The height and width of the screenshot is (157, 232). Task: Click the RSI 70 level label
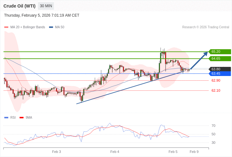pyautogui.click(x=213, y=126)
